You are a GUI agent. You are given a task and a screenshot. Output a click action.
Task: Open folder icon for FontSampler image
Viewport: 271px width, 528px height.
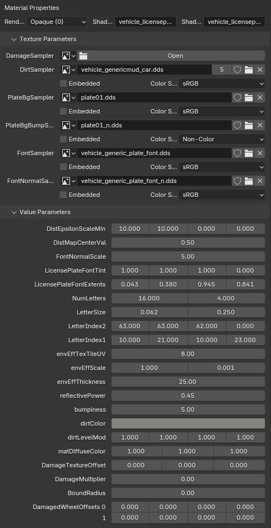[248, 153]
